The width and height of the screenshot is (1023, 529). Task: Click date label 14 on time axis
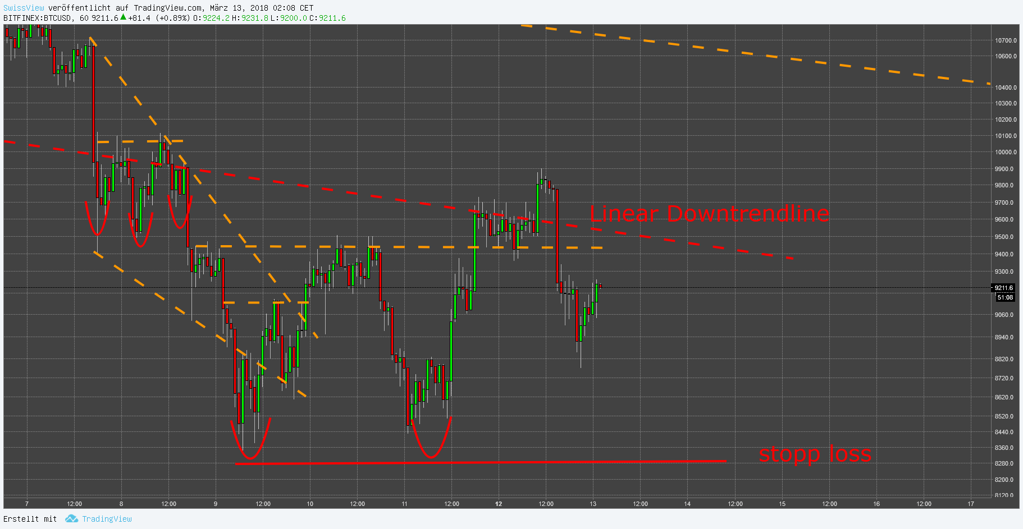click(x=687, y=504)
